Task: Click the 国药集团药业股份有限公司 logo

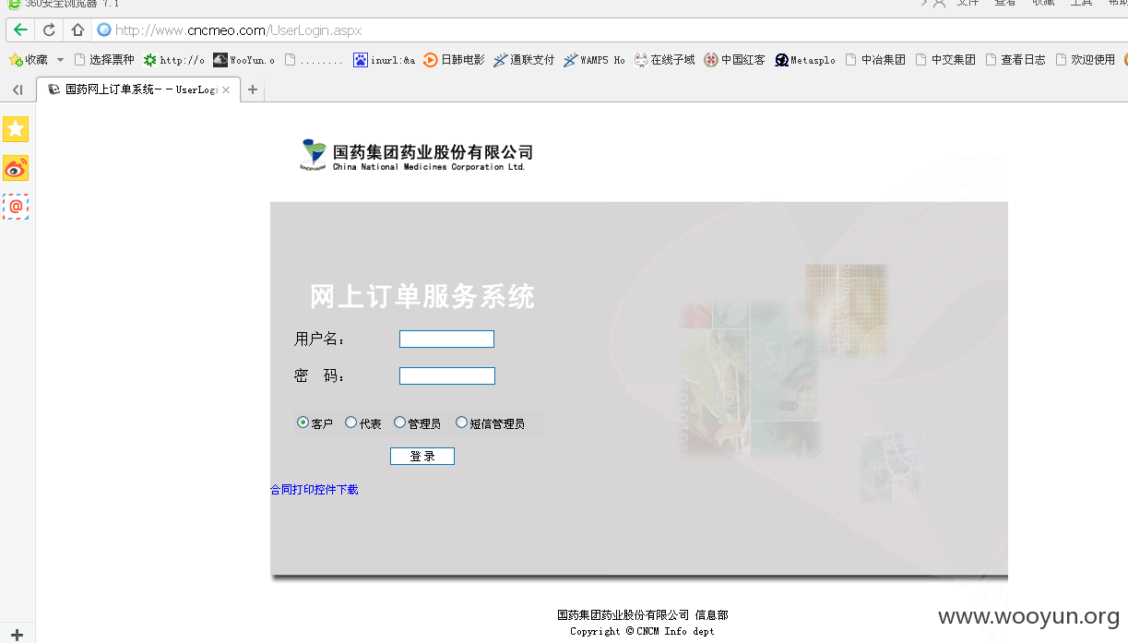Action: [x=417, y=155]
